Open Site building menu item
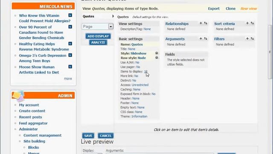 [x=34, y=141]
